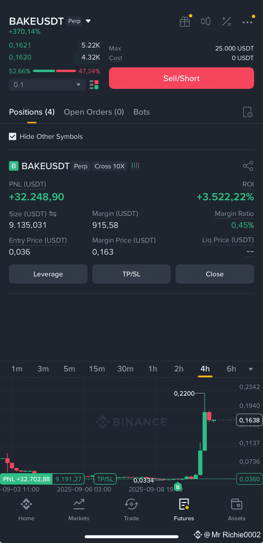Image resolution: width=263 pixels, height=543 pixels.
Task: Switch to the Positions (4) tab
Action: [32, 112]
